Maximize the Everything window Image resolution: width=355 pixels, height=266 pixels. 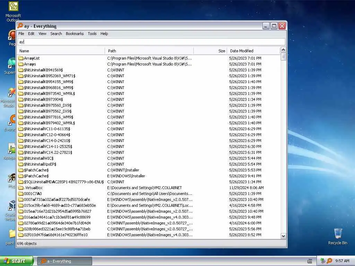pos(274,26)
